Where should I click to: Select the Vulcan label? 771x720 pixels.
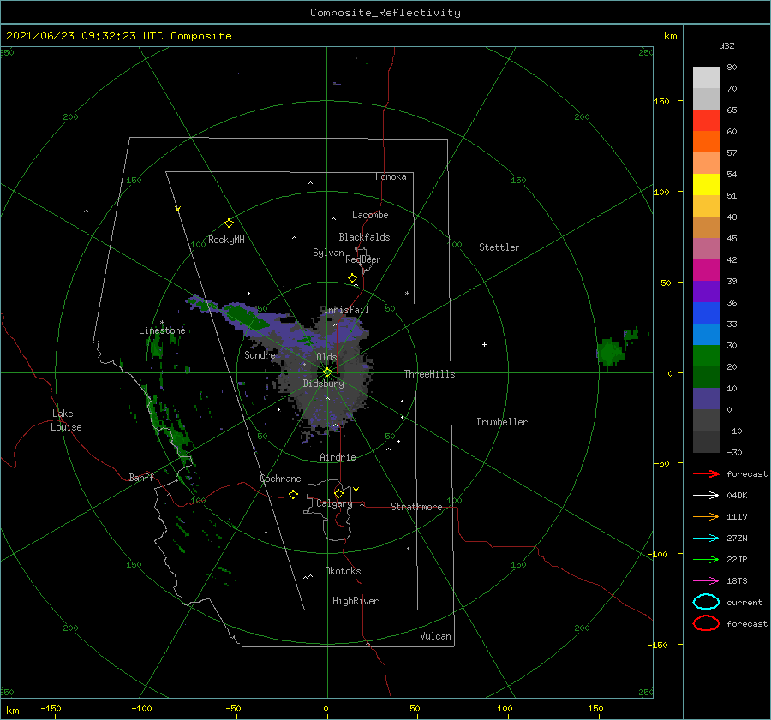coord(436,636)
